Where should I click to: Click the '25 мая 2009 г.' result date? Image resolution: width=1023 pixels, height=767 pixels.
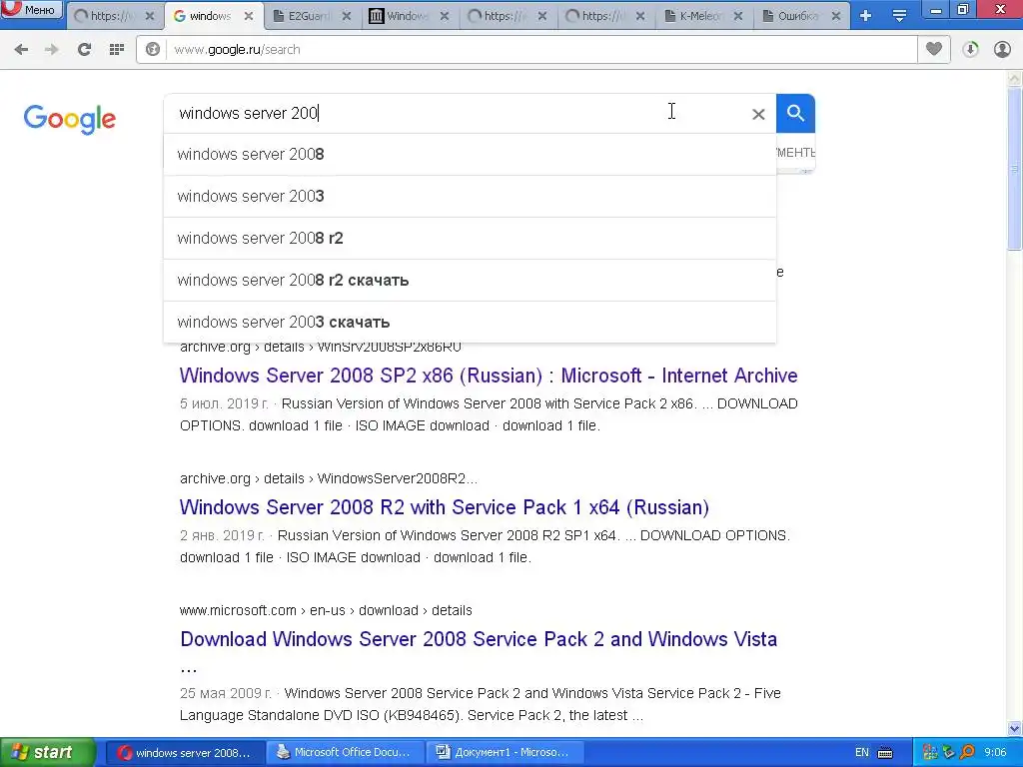[x=225, y=693]
